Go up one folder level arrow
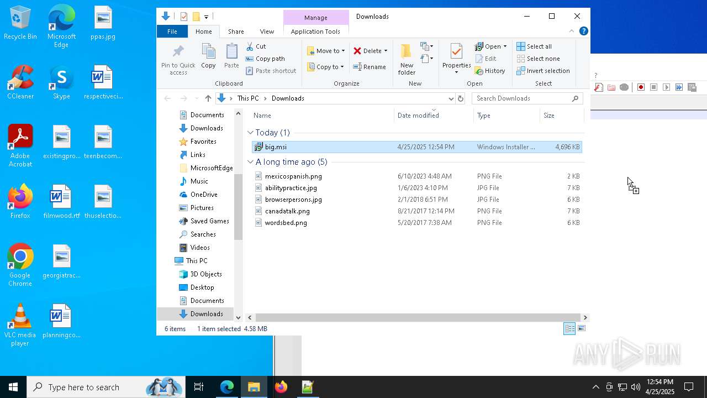 pos(208,98)
